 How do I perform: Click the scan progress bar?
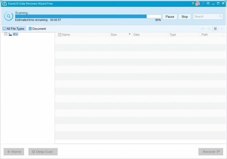88,16
